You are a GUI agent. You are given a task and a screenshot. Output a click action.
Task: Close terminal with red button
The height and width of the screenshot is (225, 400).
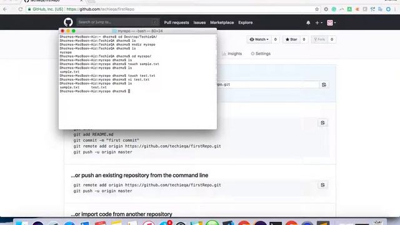click(x=62, y=31)
